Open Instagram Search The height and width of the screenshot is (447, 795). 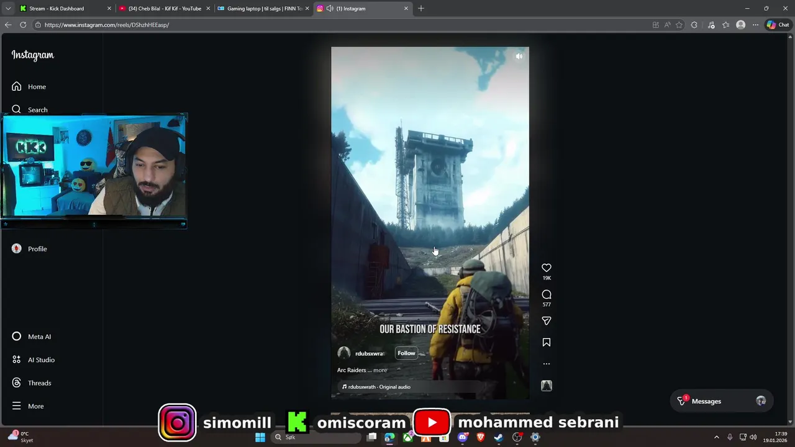click(30, 109)
